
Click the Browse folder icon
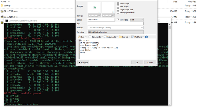[x=120, y=37]
